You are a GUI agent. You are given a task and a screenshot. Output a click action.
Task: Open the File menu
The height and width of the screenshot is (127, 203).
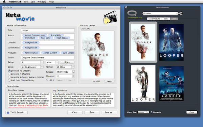coord(26,2)
